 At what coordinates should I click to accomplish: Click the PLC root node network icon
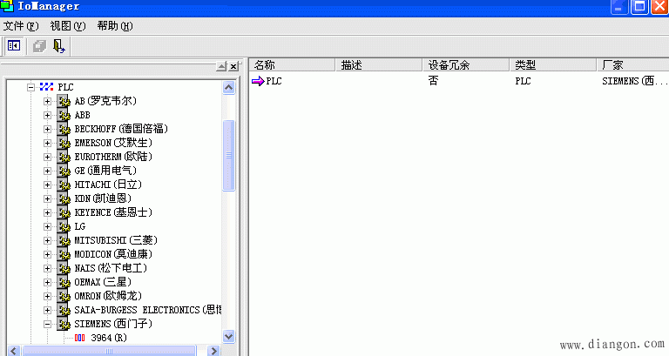[46, 87]
